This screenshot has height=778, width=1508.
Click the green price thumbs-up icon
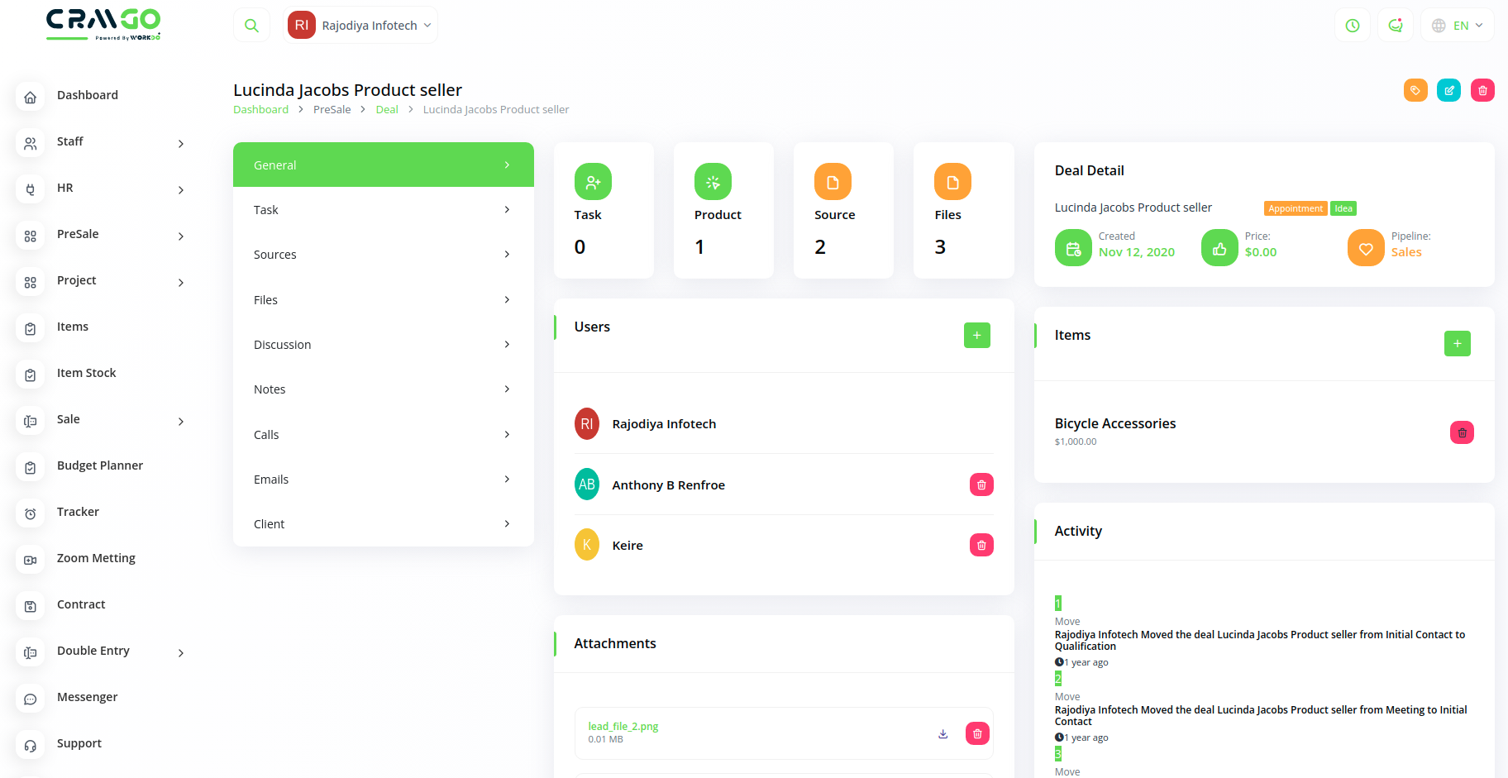pyautogui.click(x=1219, y=248)
